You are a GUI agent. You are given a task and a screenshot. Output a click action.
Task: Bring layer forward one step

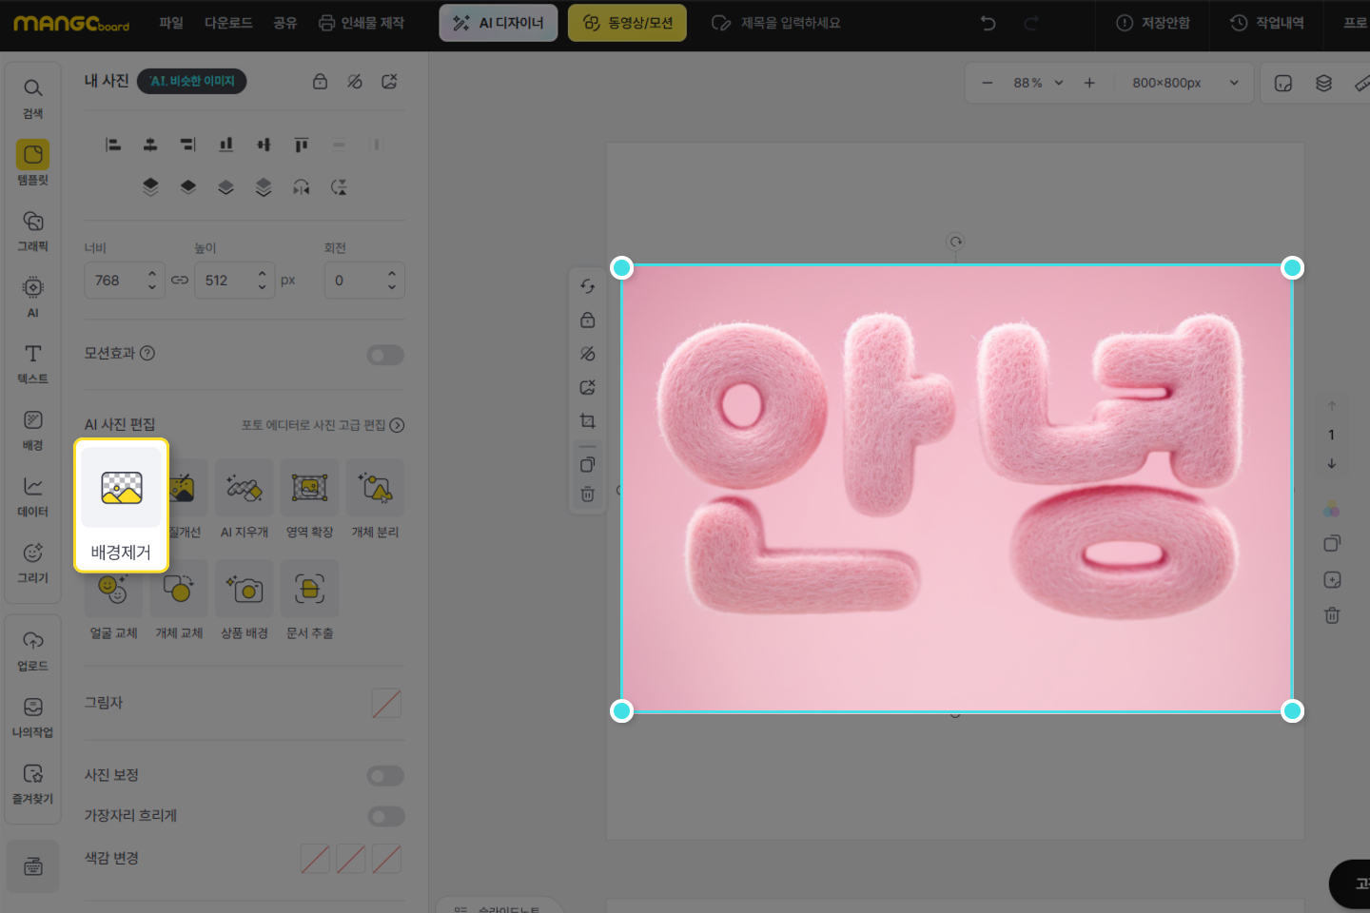click(188, 187)
